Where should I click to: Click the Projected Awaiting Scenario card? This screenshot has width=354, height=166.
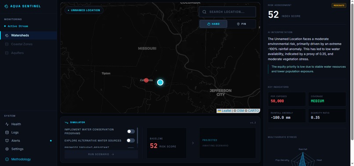tap(228, 143)
